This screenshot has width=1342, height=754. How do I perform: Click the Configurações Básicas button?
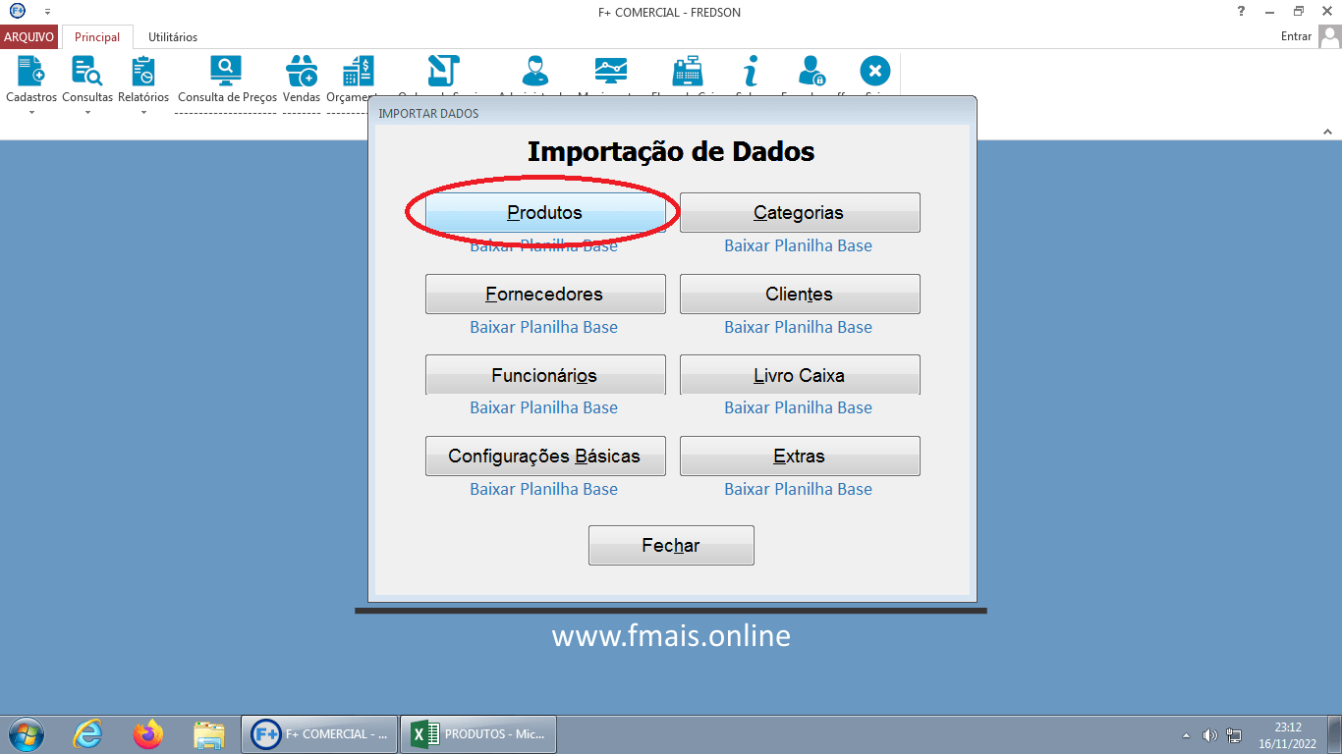tap(545, 456)
